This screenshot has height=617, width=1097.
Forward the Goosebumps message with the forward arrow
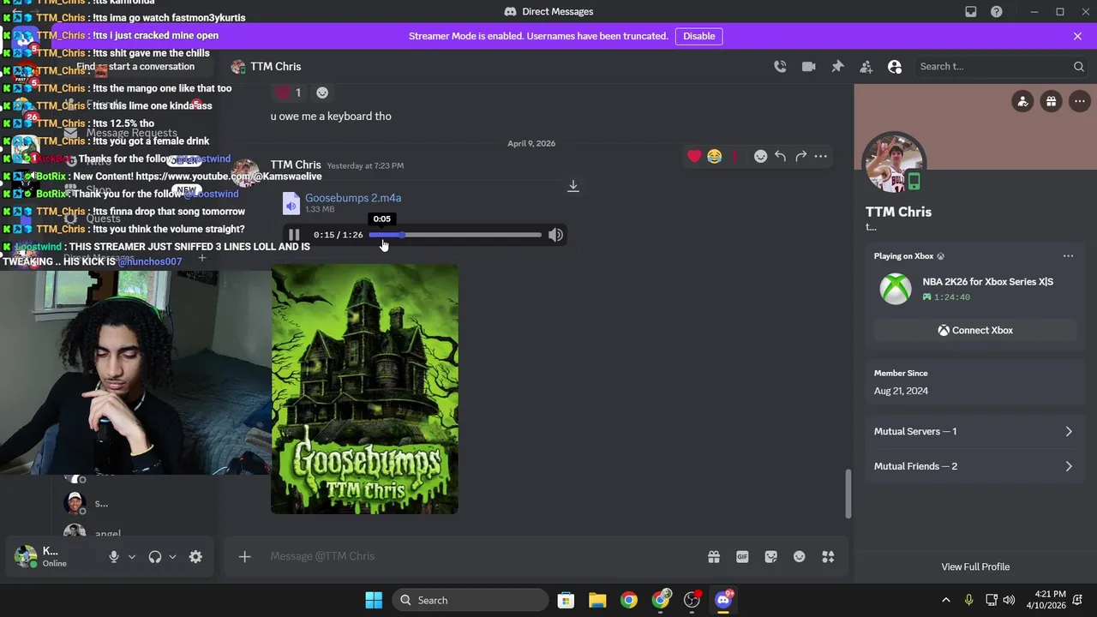[x=800, y=156]
